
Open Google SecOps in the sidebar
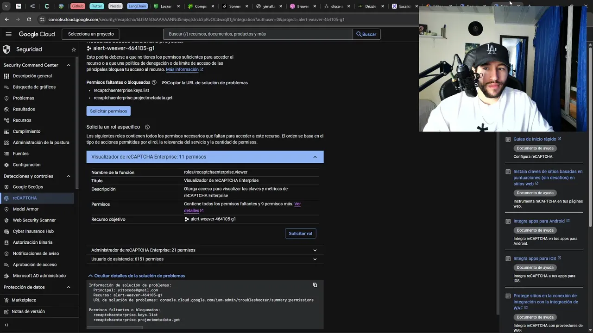(x=37, y=187)
